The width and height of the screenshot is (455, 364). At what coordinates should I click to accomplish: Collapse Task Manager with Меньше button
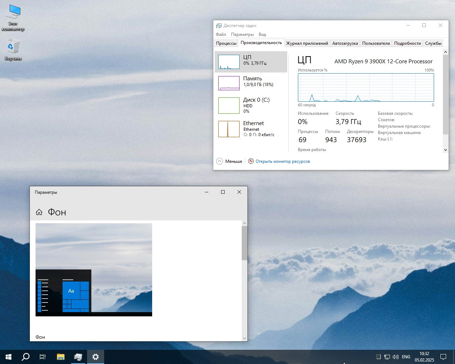229,161
